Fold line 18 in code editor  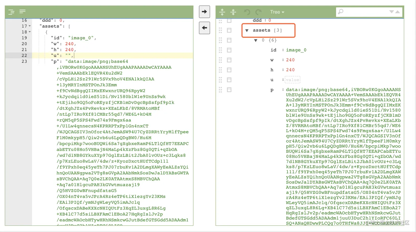point(30,32)
